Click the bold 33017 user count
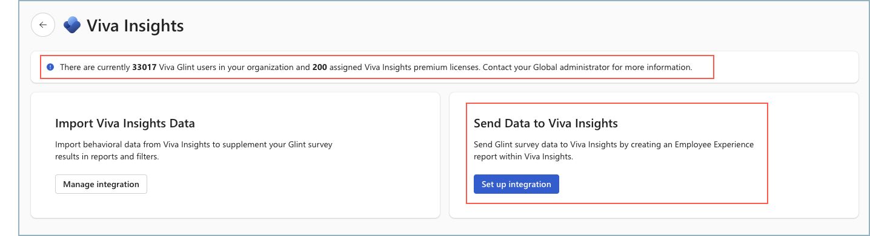Viewport: 870px width, 236px height. (144, 67)
